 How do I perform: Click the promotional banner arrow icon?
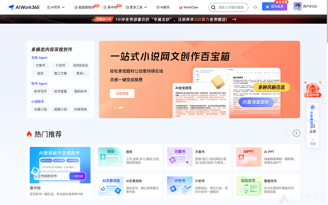(234, 19)
